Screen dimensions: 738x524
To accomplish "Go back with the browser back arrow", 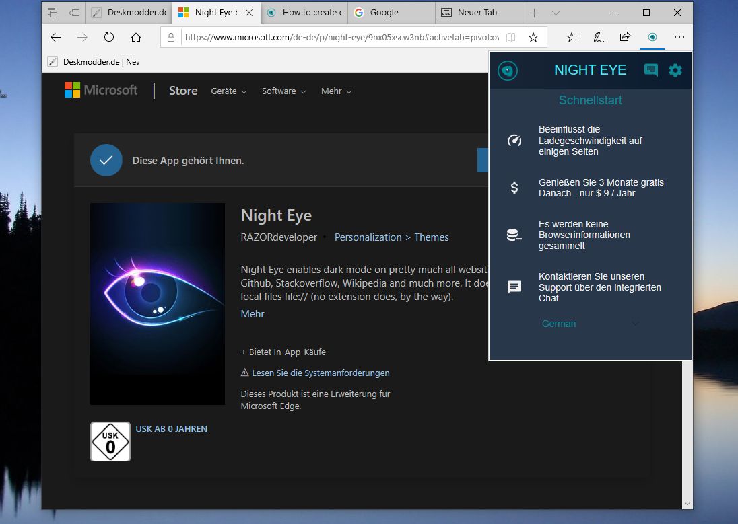I will 55,37.
